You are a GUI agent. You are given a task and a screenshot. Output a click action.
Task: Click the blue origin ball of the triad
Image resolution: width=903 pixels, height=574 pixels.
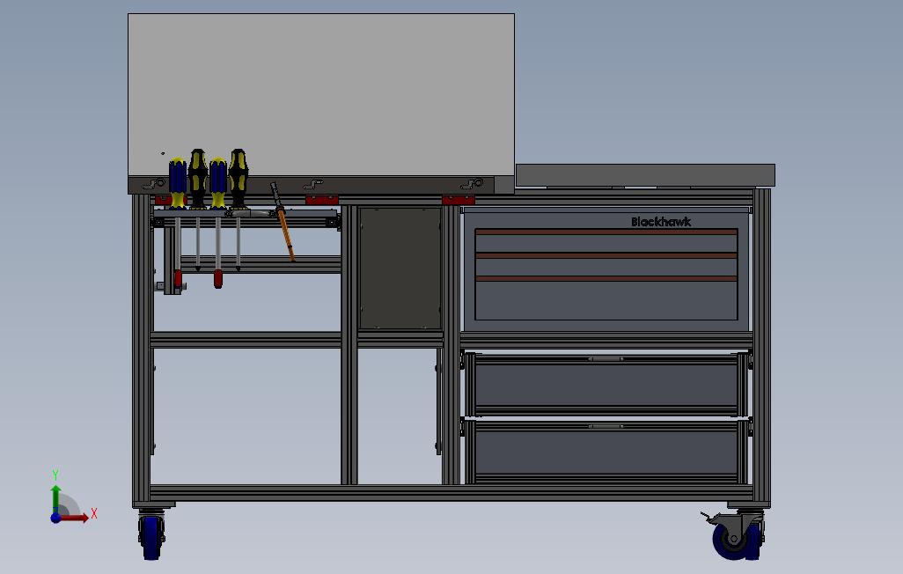pos(55,519)
